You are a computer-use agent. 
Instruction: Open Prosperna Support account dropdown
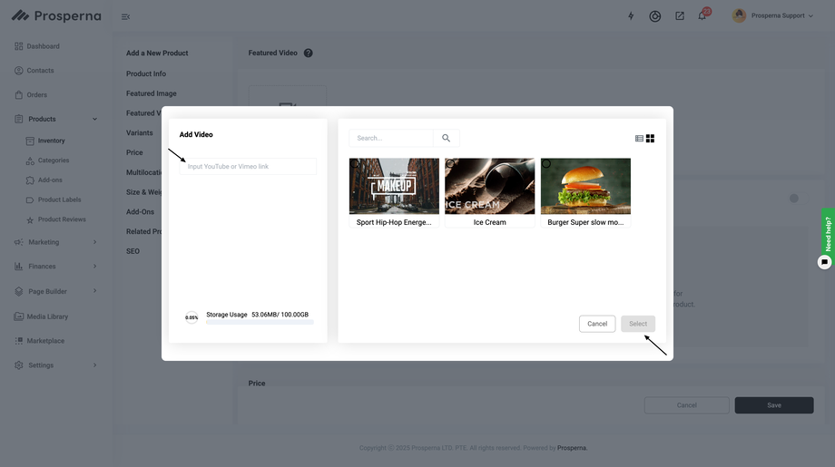pos(772,16)
